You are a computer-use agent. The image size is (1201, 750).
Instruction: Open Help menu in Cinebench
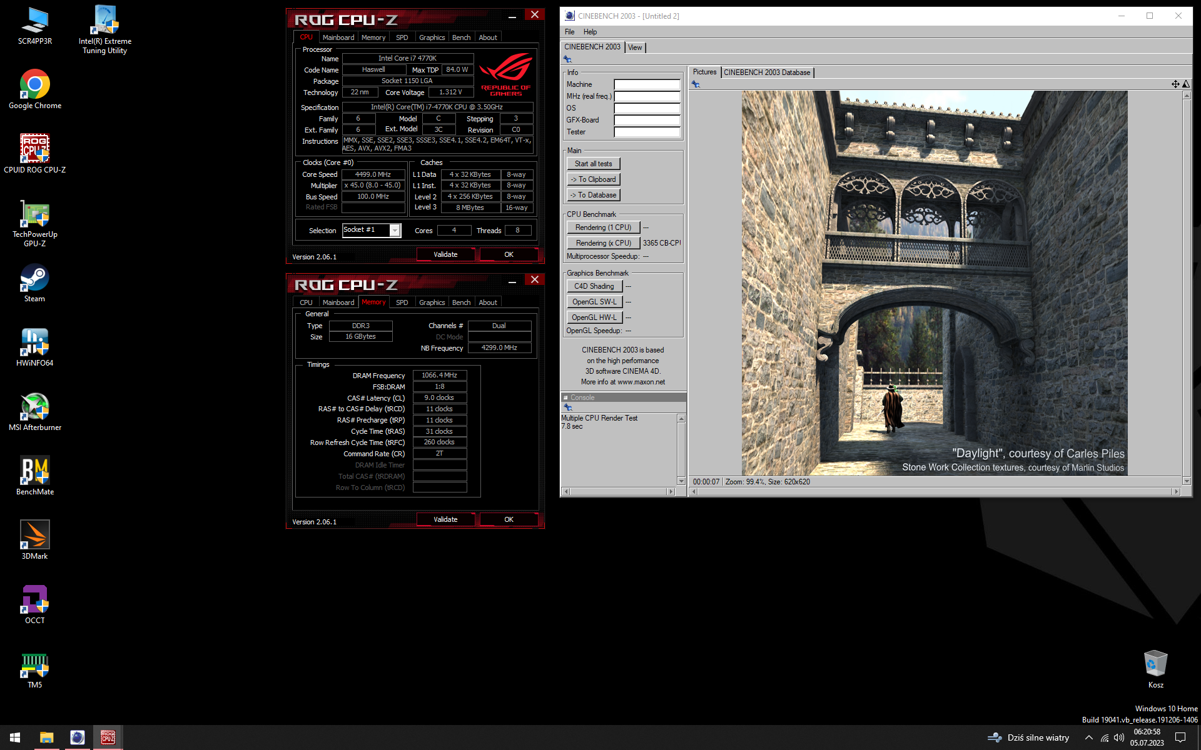[590, 32]
